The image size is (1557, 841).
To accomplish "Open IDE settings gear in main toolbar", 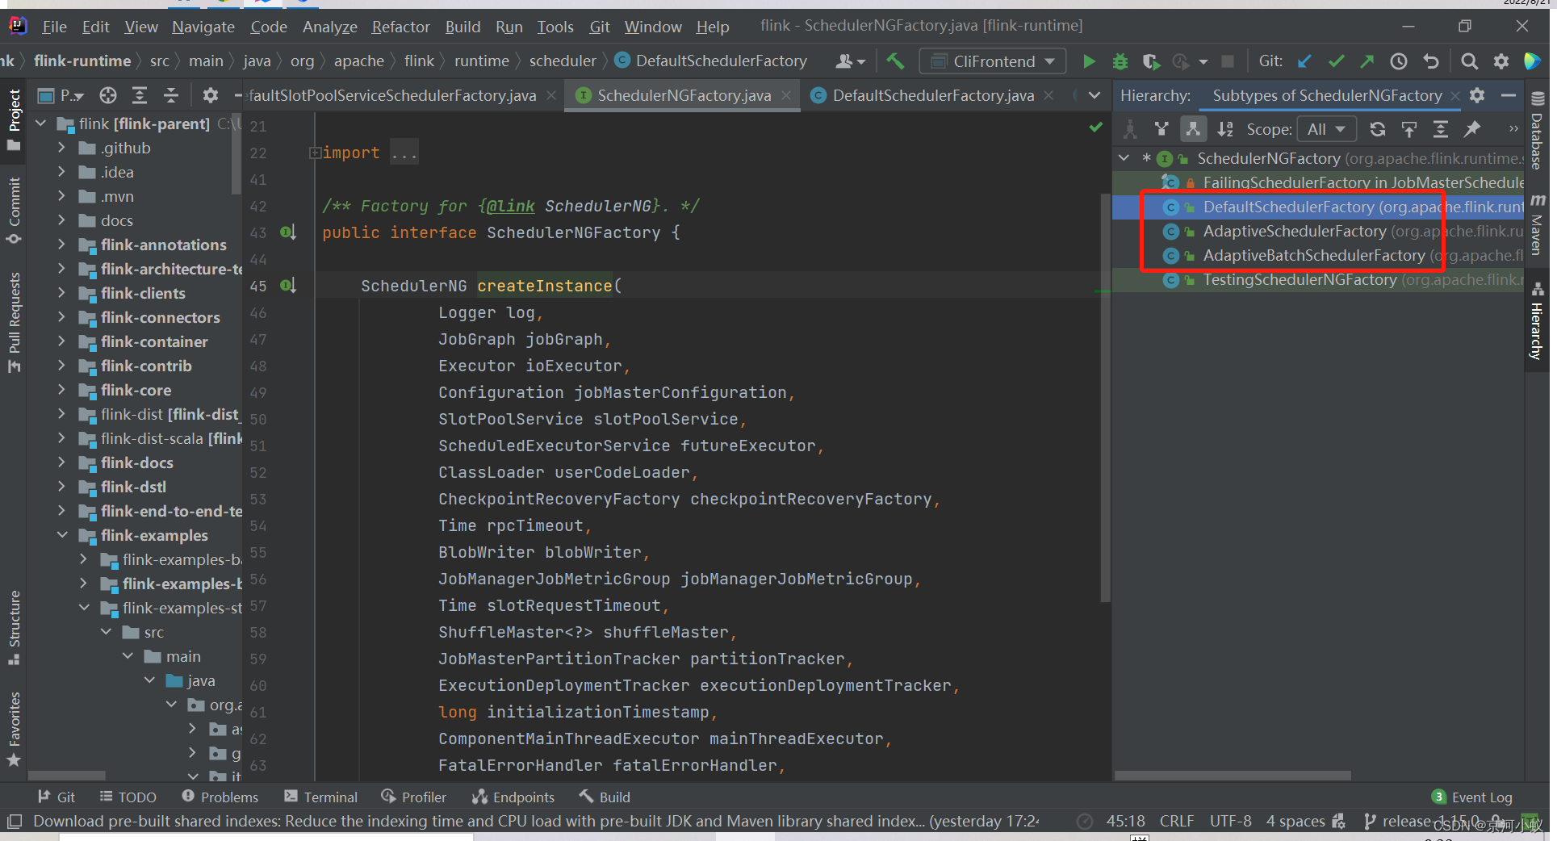I will point(1501,61).
